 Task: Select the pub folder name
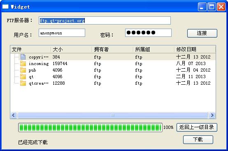point(32,70)
